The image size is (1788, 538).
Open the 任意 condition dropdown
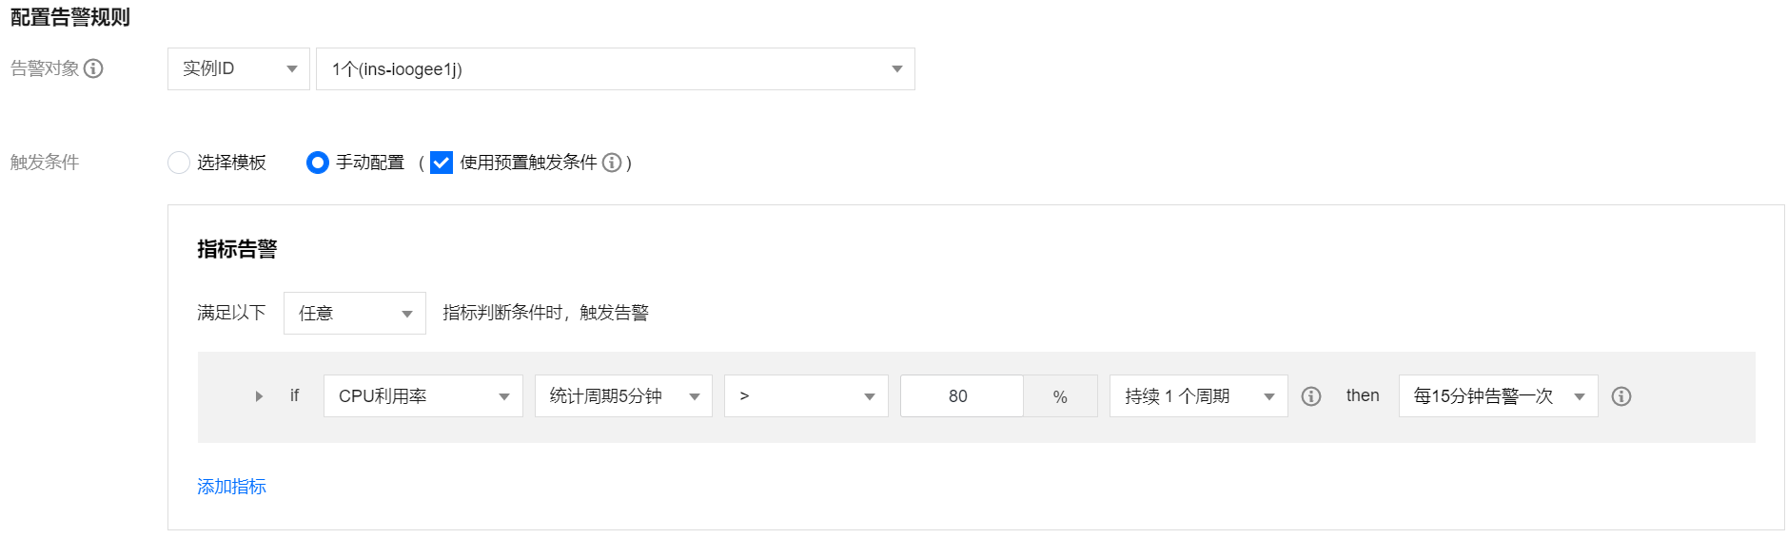(x=355, y=313)
